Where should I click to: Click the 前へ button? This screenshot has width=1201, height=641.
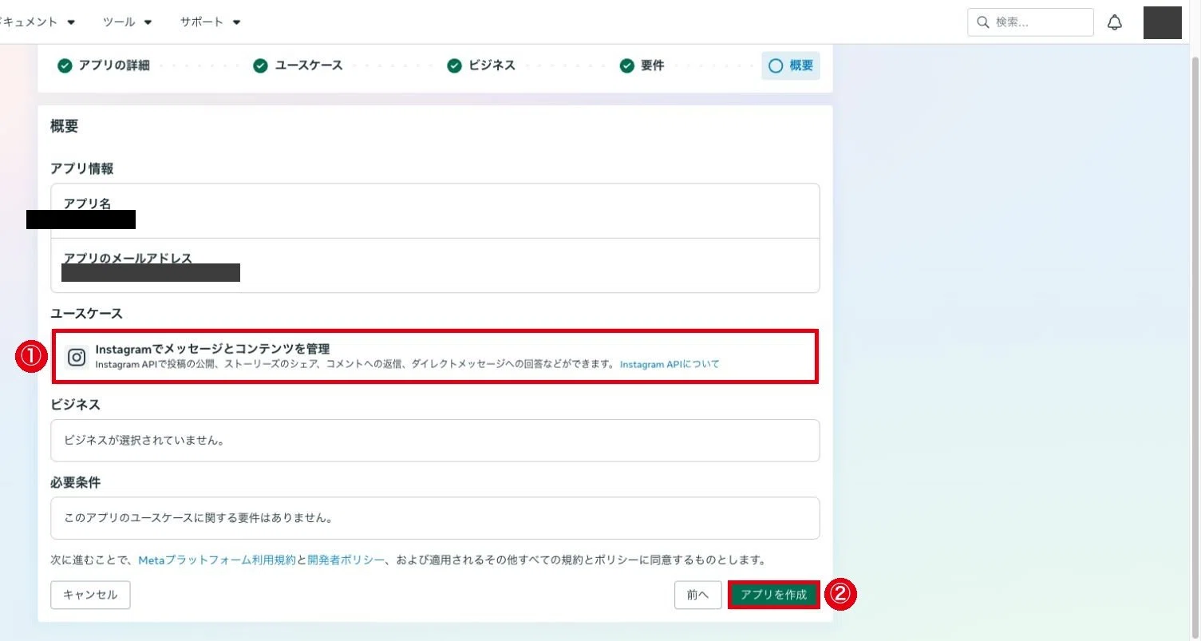[x=698, y=595]
